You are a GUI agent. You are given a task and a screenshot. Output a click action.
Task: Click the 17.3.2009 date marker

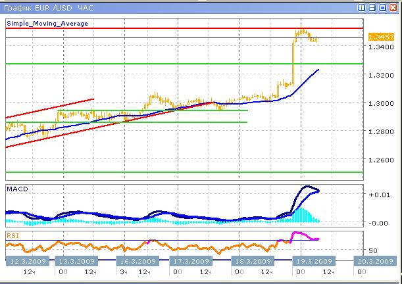pos(189,261)
